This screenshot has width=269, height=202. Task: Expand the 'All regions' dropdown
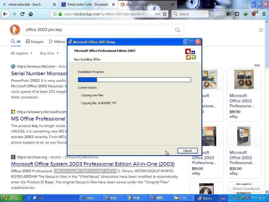pos(22,53)
